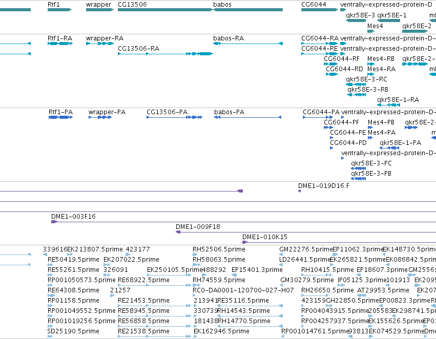Click the CG6044 gene bar
The height and width of the screenshot is (339, 436).
coord(320,10)
